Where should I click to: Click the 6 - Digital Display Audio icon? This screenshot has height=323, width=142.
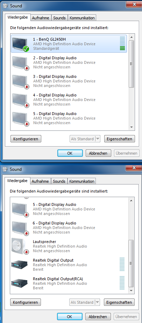(20, 228)
